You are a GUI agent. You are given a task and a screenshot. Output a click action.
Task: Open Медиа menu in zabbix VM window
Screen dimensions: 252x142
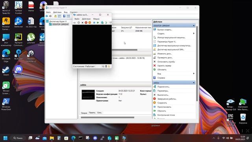[x=96, y=19]
